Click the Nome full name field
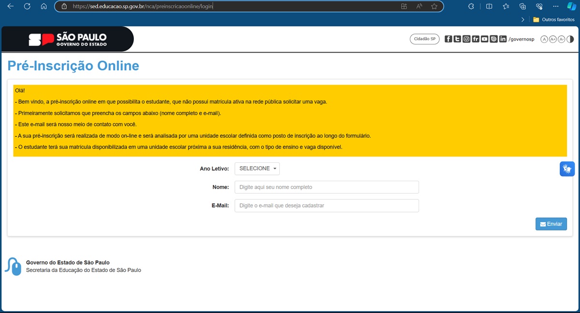Image resolution: width=580 pixels, height=313 pixels. 327,187
